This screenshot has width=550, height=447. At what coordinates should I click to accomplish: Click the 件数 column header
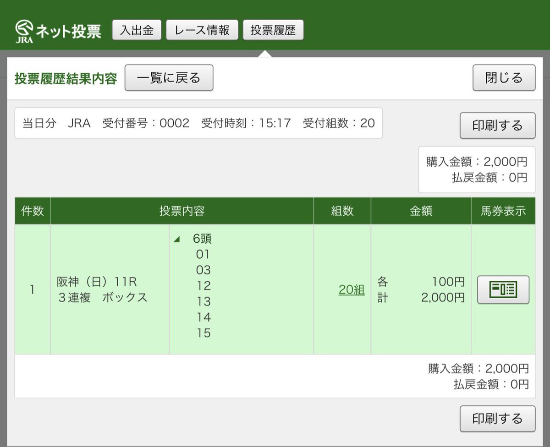coord(33,211)
